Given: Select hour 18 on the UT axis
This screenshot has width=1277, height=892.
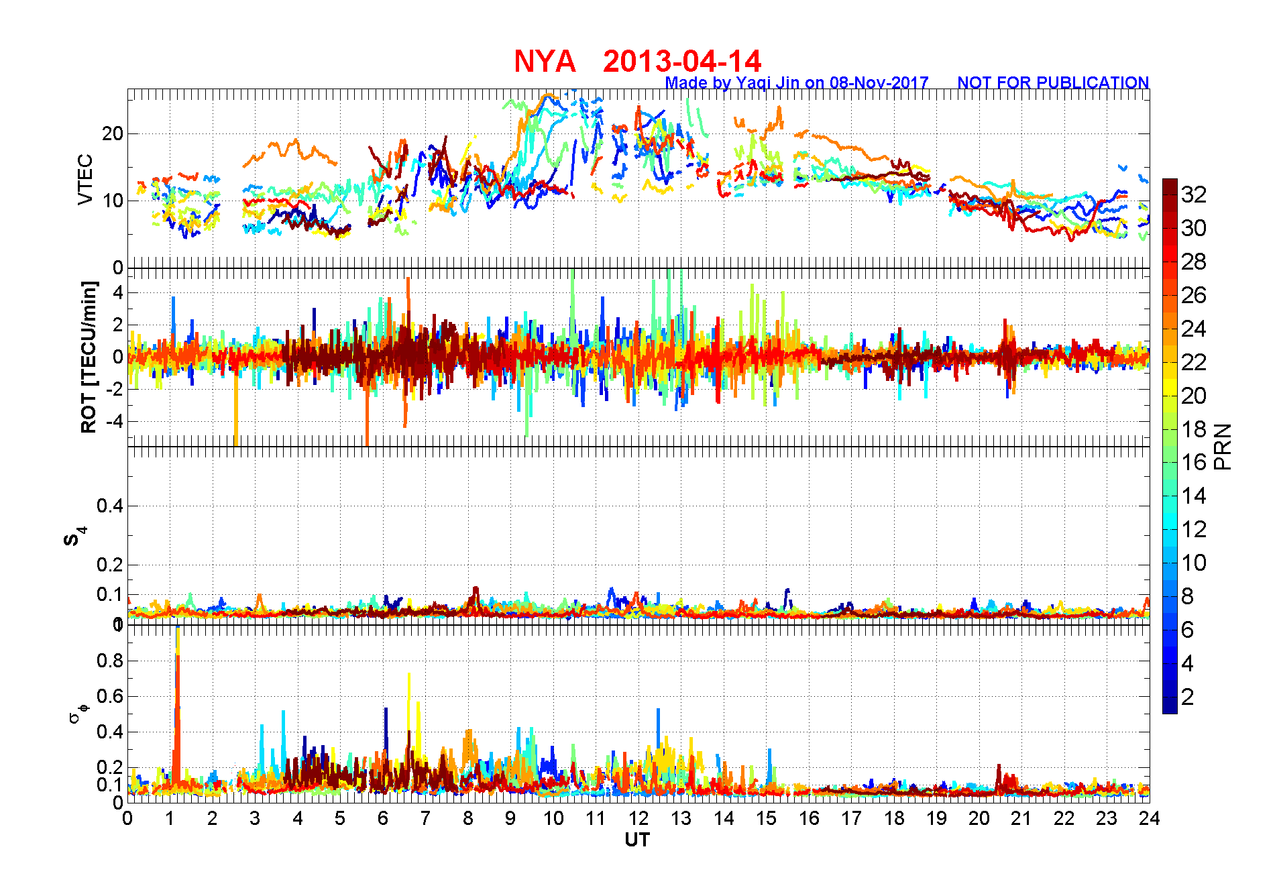Looking at the screenshot, I should pyautogui.click(x=894, y=818).
